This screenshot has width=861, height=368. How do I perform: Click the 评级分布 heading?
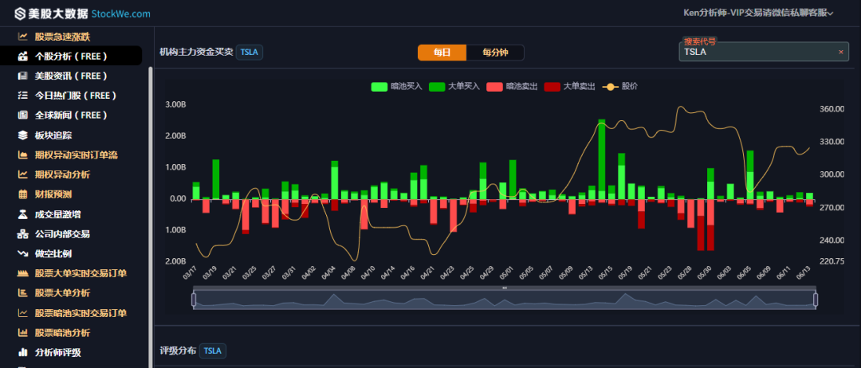coord(178,351)
